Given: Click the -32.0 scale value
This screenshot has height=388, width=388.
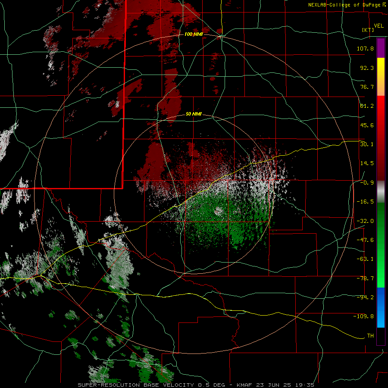Looking at the screenshot, I should click(365, 221).
